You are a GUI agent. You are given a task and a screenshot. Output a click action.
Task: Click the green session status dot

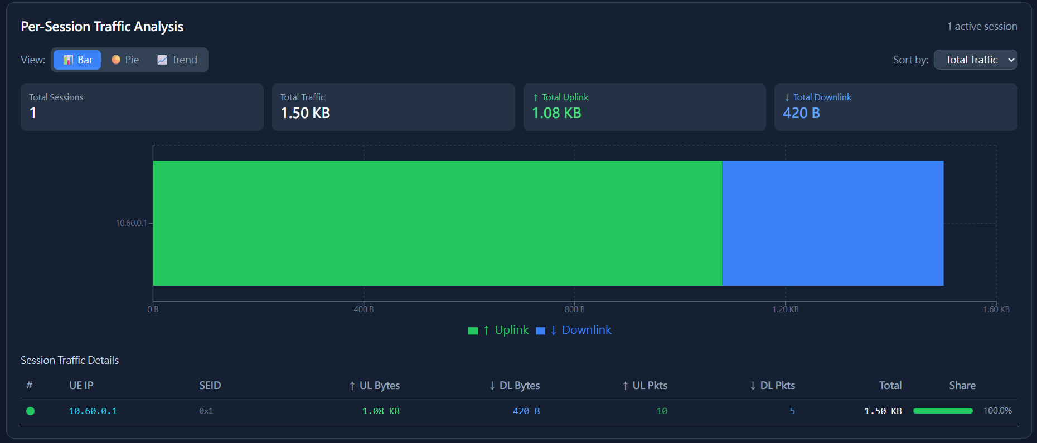31,411
